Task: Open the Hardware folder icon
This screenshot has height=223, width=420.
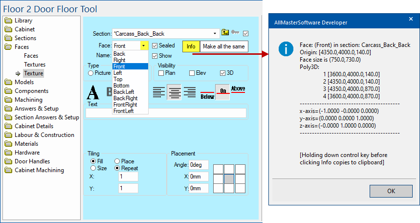Action: pos(9,153)
